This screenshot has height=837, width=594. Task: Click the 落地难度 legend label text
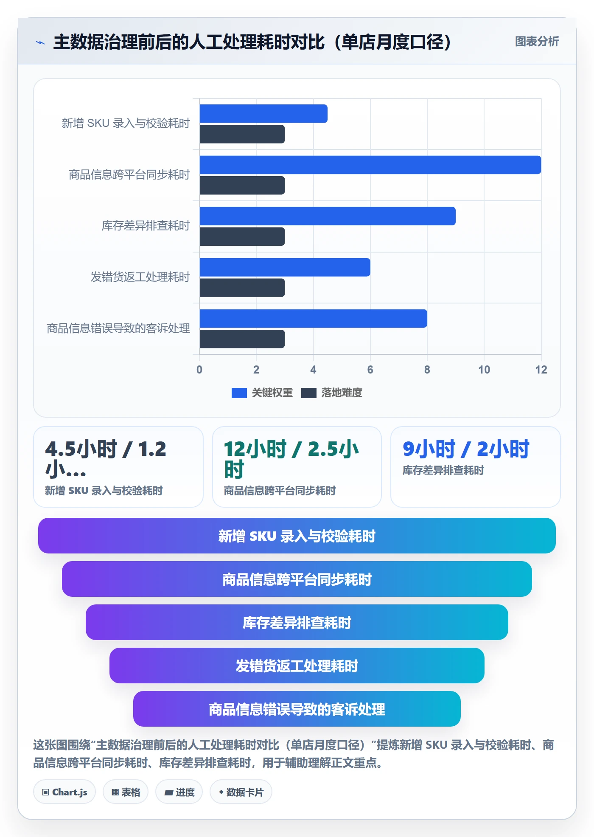(342, 393)
